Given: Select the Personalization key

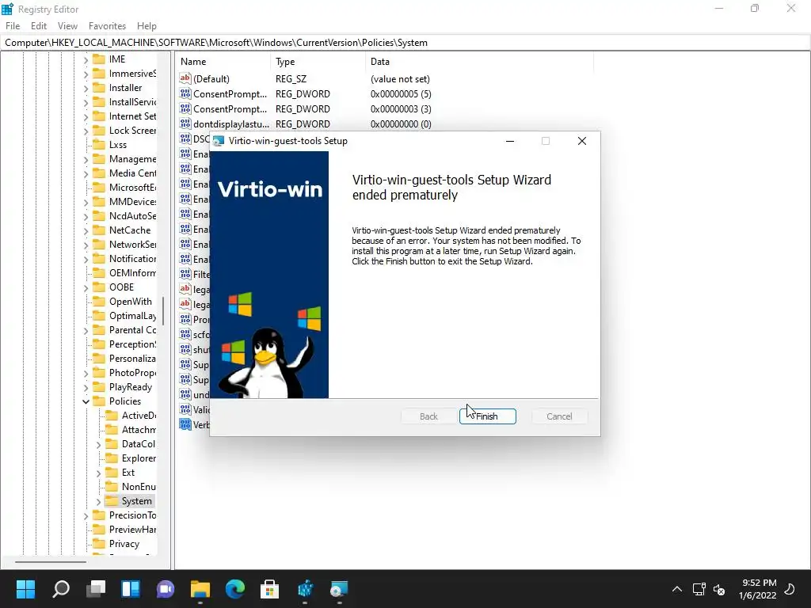Looking at the screenshot, I should 132,359.
